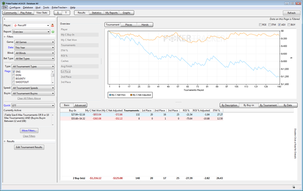The height and width of the screenshot is (191, 303).
Task: Select the $55.68+$4.32 buy-in row
Action: pos(142,119)
